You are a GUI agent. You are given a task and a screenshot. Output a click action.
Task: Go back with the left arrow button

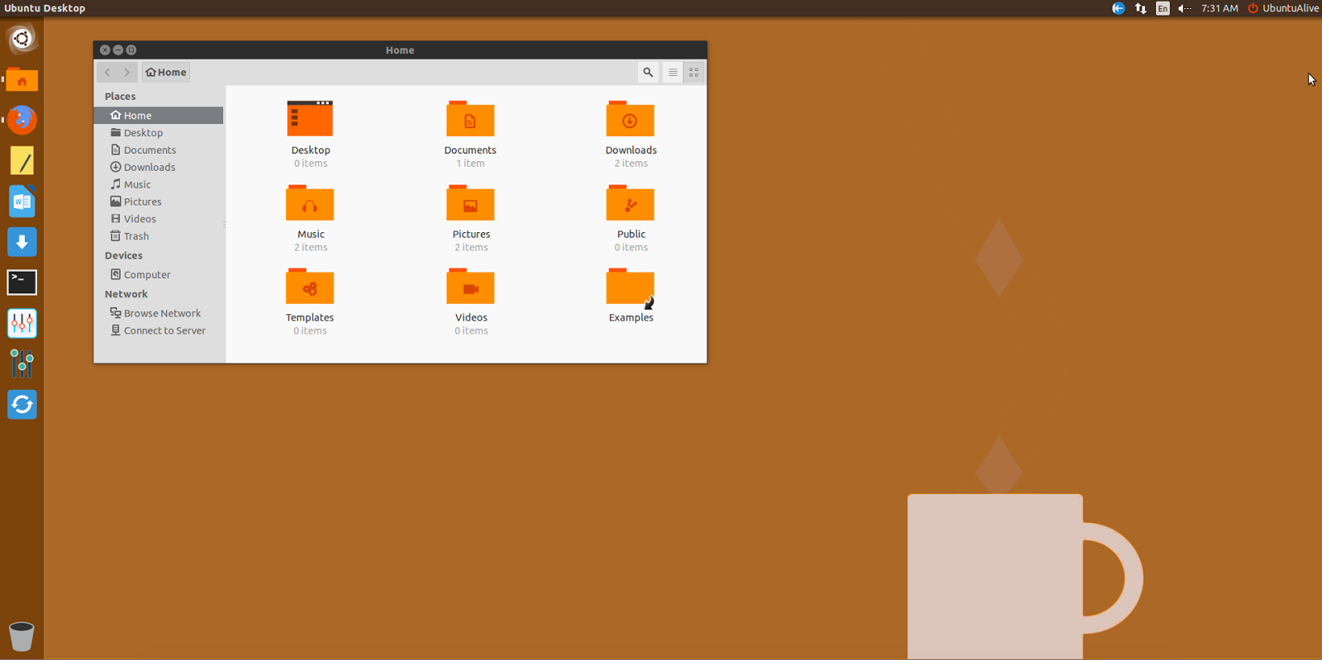coord(107,73)
